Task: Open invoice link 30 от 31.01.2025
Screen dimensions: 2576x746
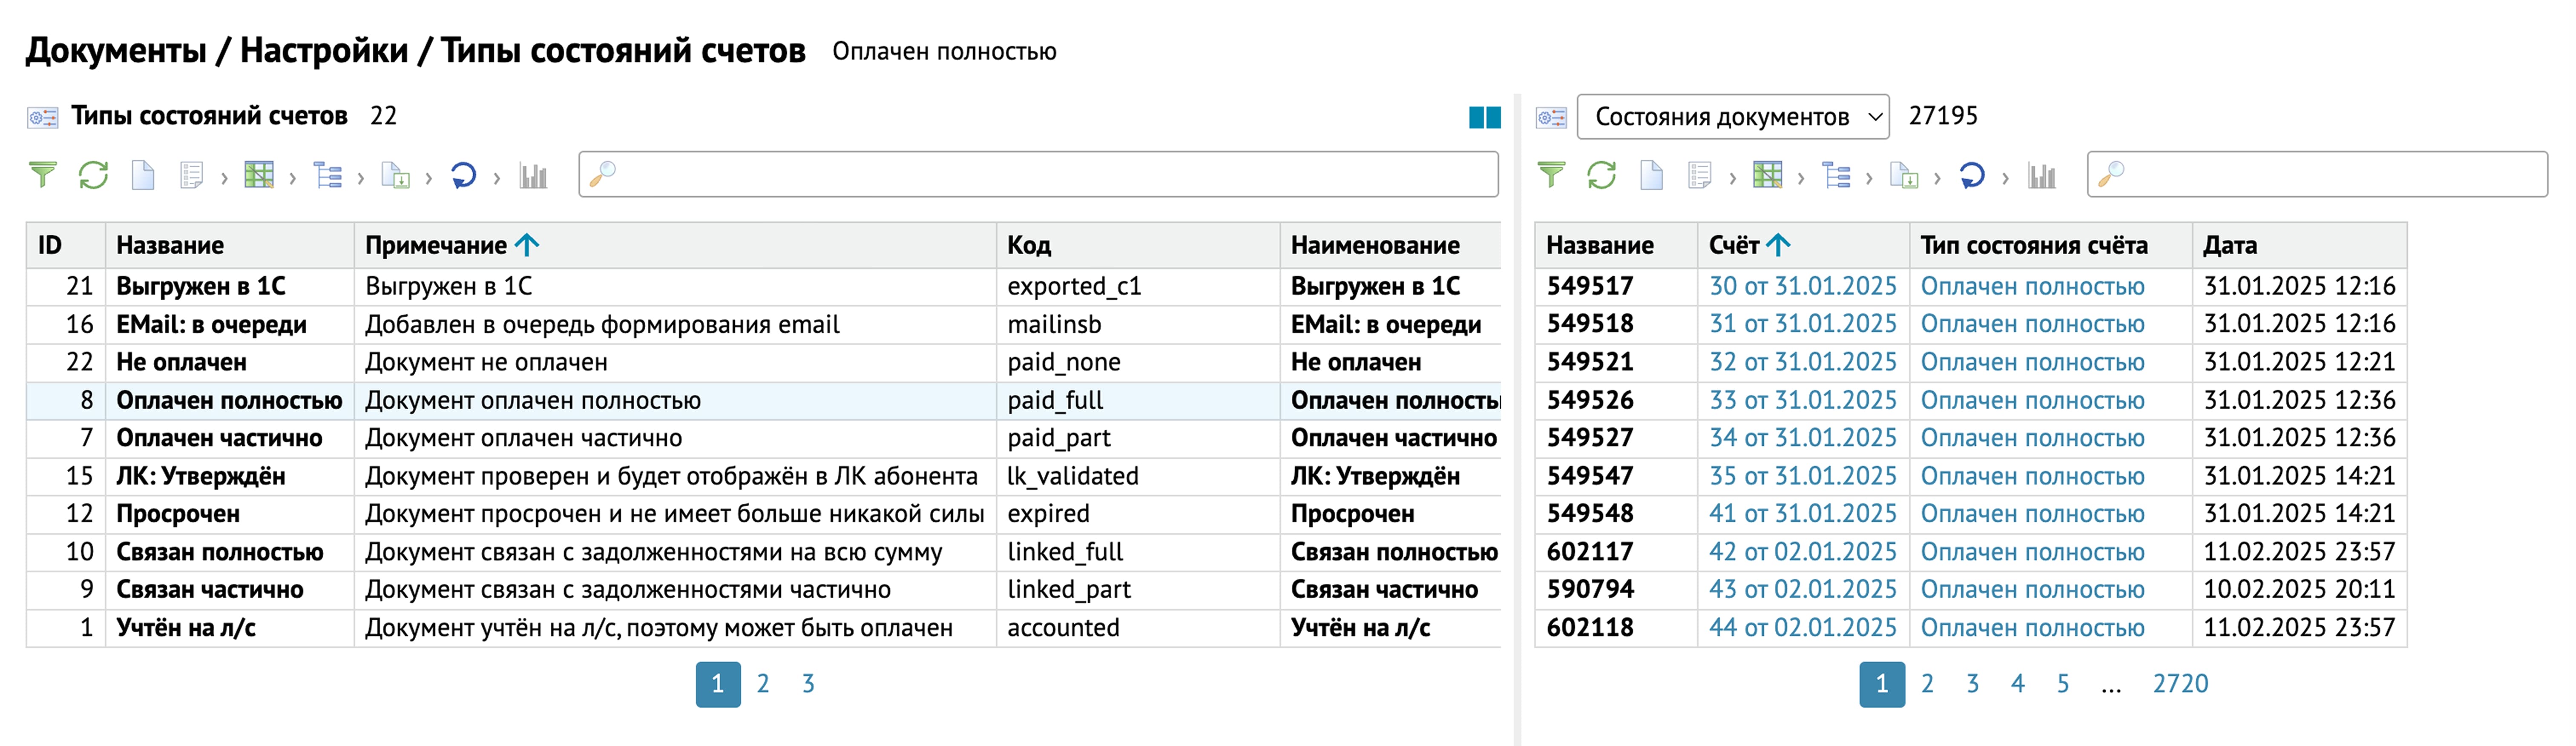Action: coord(1802,286)
